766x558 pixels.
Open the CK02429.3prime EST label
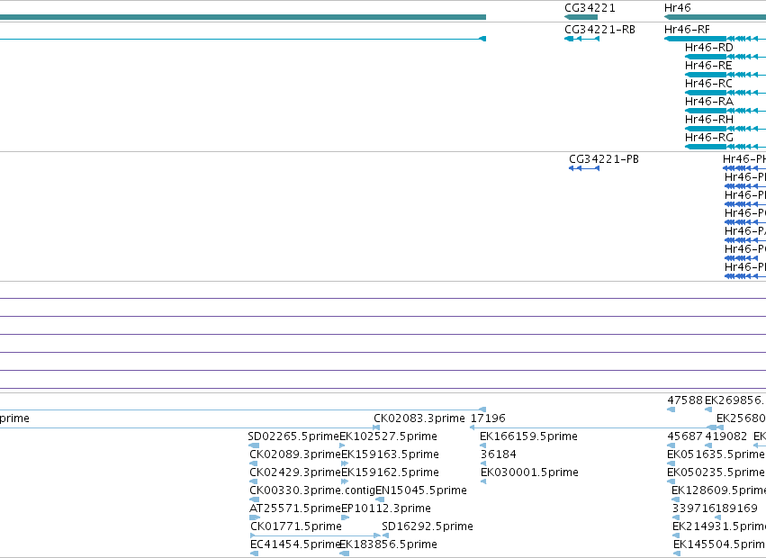coord(294,472)
